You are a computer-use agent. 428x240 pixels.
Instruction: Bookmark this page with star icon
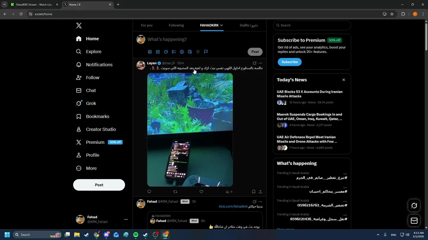tap(392, 14)
